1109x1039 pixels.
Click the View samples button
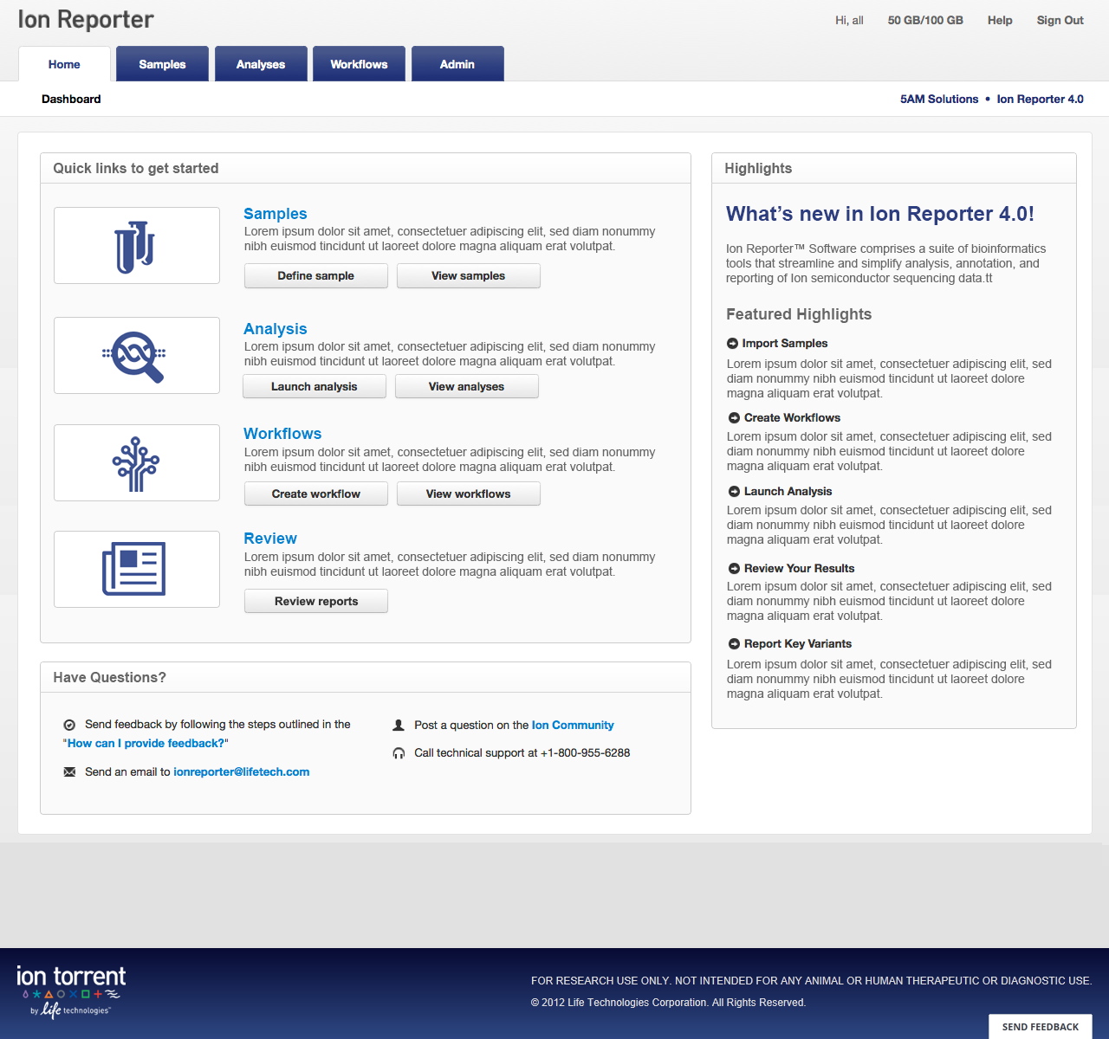tap(469, 276)
